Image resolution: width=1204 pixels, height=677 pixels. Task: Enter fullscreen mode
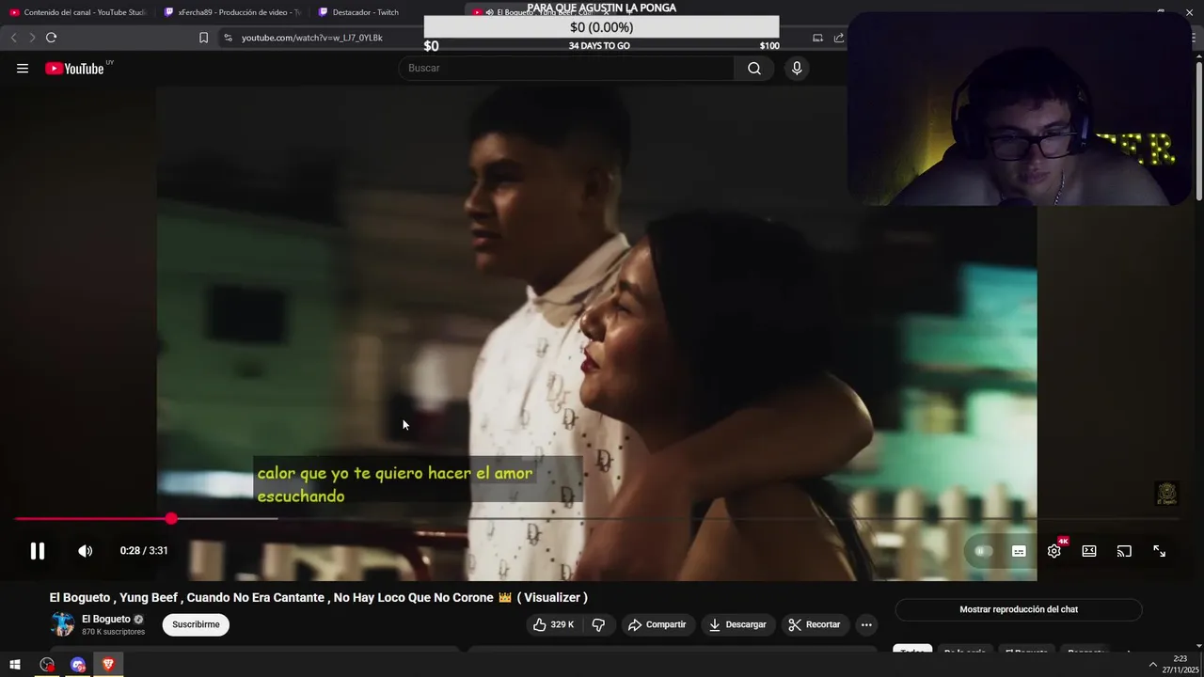tap(1160, 551)
